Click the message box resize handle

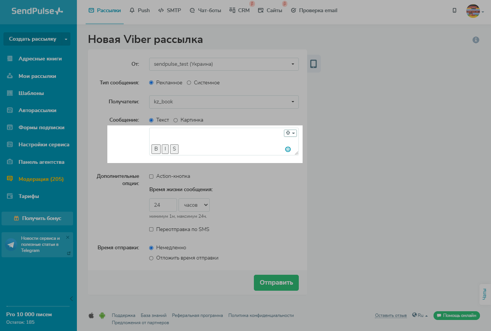point(296,153)
